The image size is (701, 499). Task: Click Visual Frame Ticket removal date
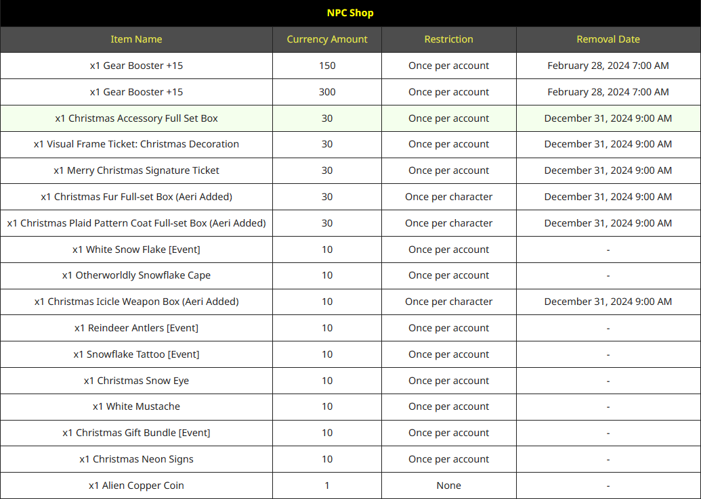tap(608, 144)
